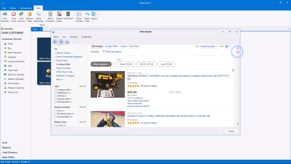
Task: Open Price Quote from sidebar
Action: (13, 84)
